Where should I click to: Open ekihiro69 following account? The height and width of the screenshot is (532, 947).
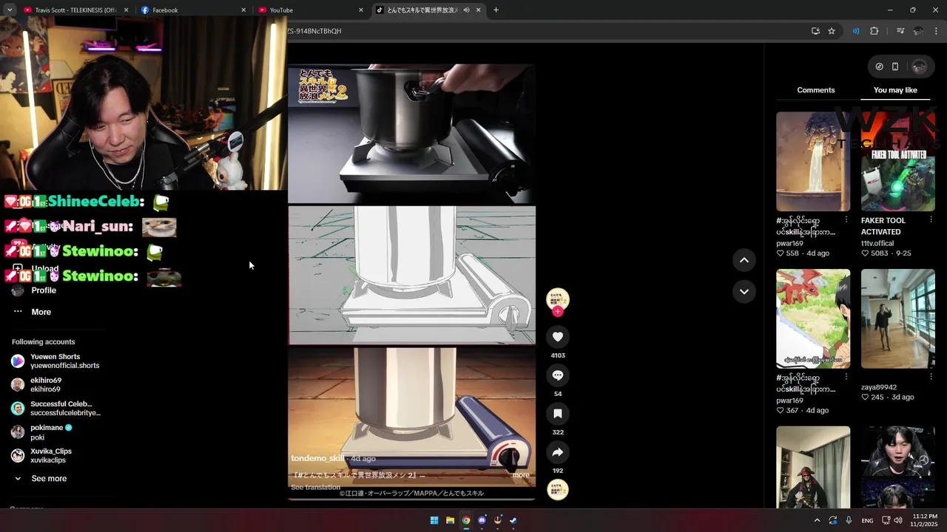coord(37,385)
